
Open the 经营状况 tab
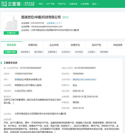(75, 45)
